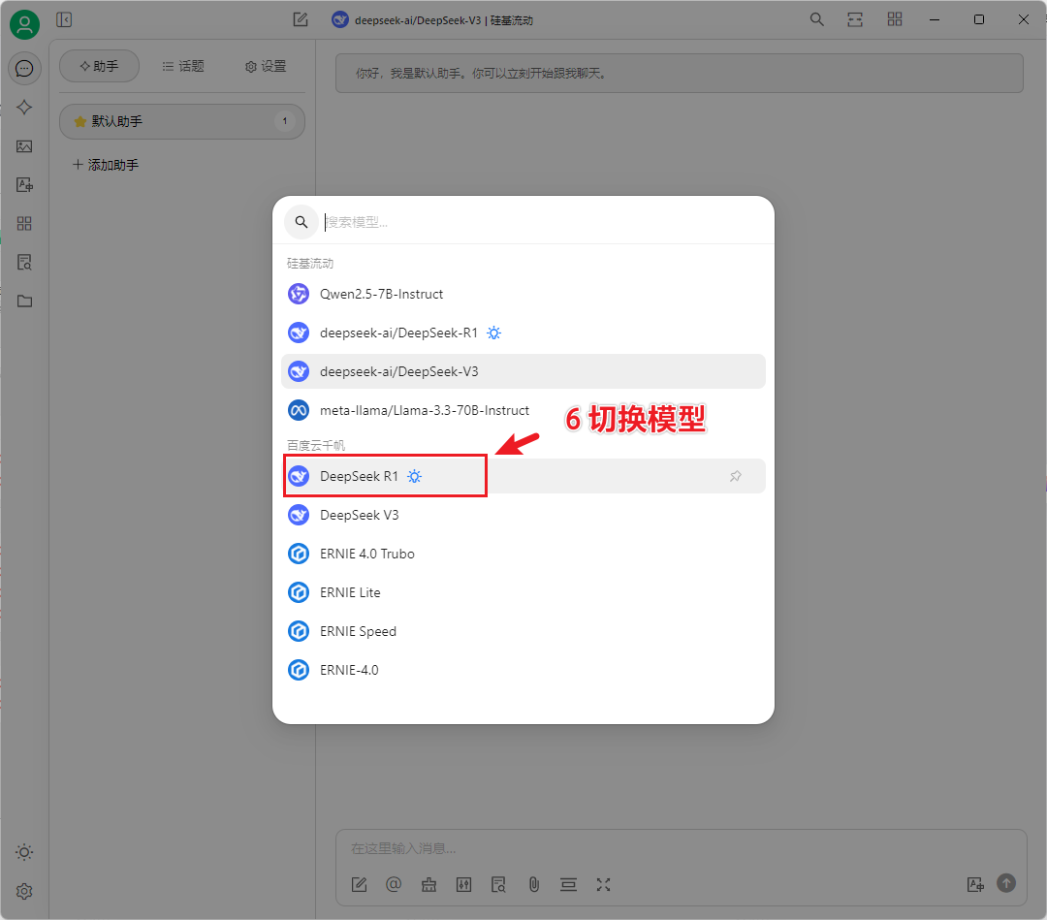1047x920 pixels.
Task: Click the translate icon beside the send button
Action: (975, 884)
